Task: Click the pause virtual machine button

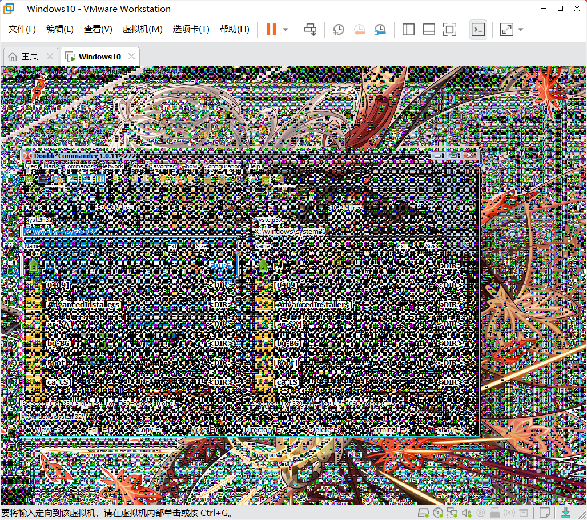Action: click(x=271, y=29)
